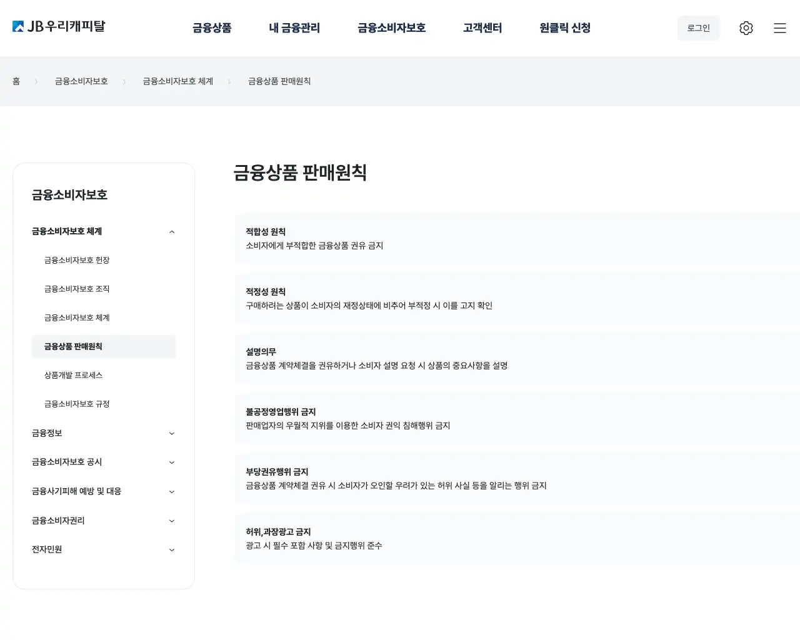Image resolution: width=800 pixels, height=640 pixels.
Task: Collapse the 금융소비자보호 체계 sidebar section
Action: (104, 231)
